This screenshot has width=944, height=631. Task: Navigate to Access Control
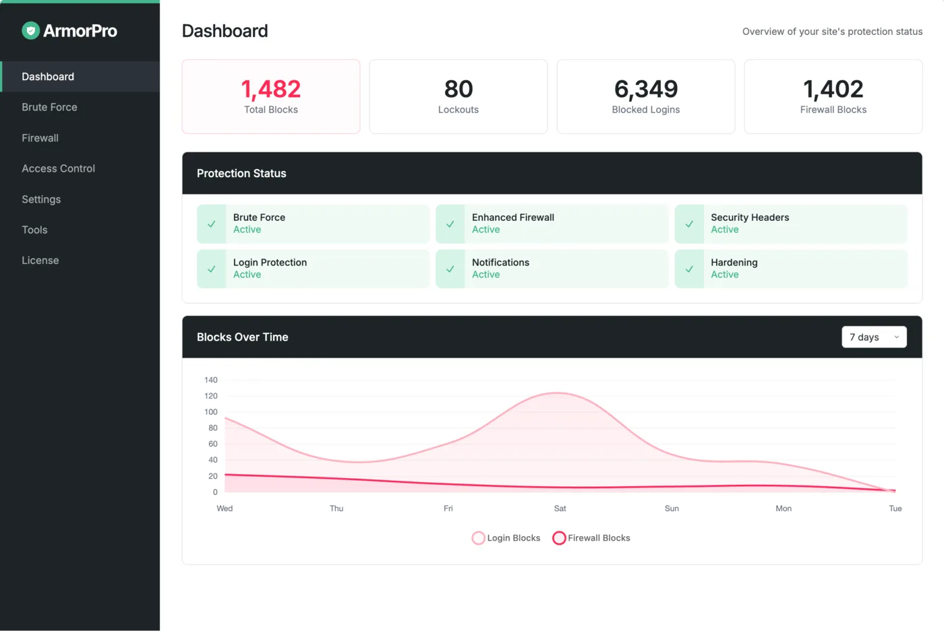(80, 168)
